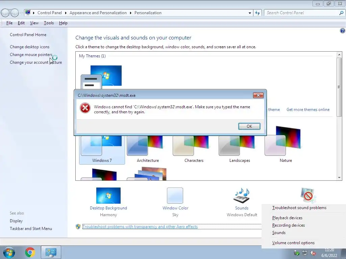Select the Windows 7 theme
Screen dimensions: 346x259
(102, 150)
